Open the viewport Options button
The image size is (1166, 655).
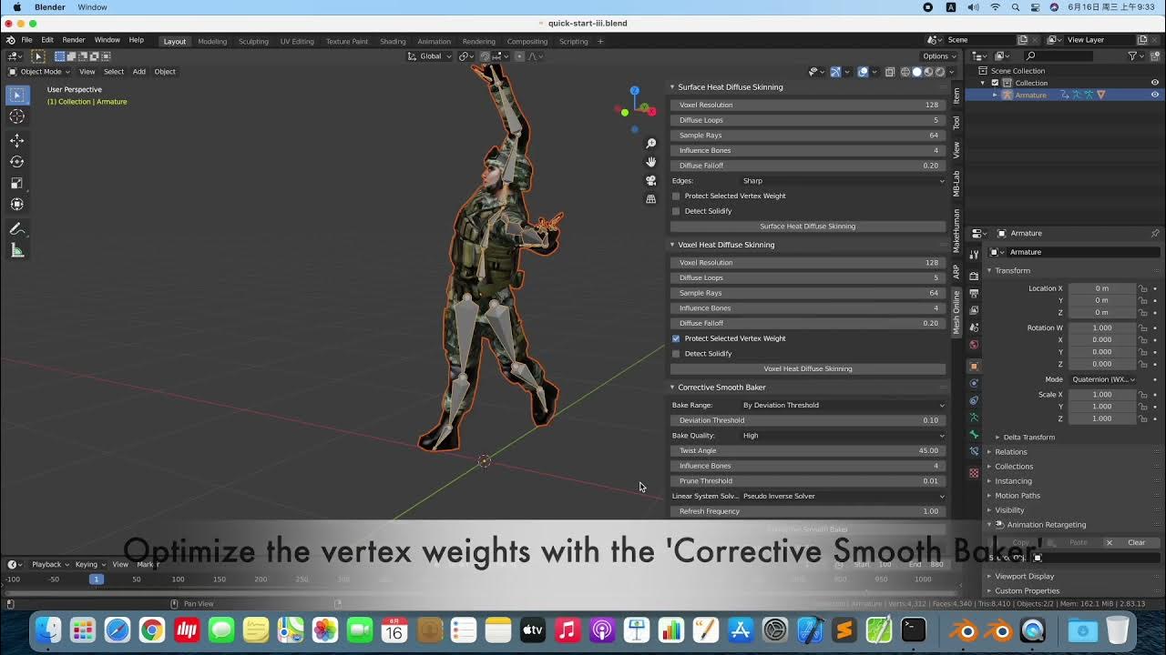937,56
